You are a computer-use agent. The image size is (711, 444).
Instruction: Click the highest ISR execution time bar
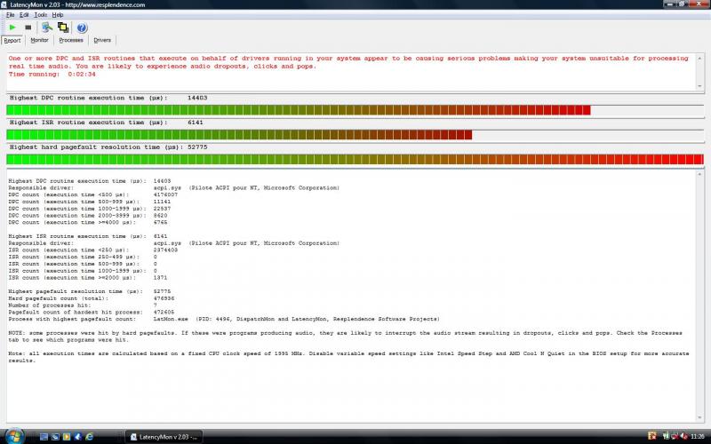[x=355, y=135]
